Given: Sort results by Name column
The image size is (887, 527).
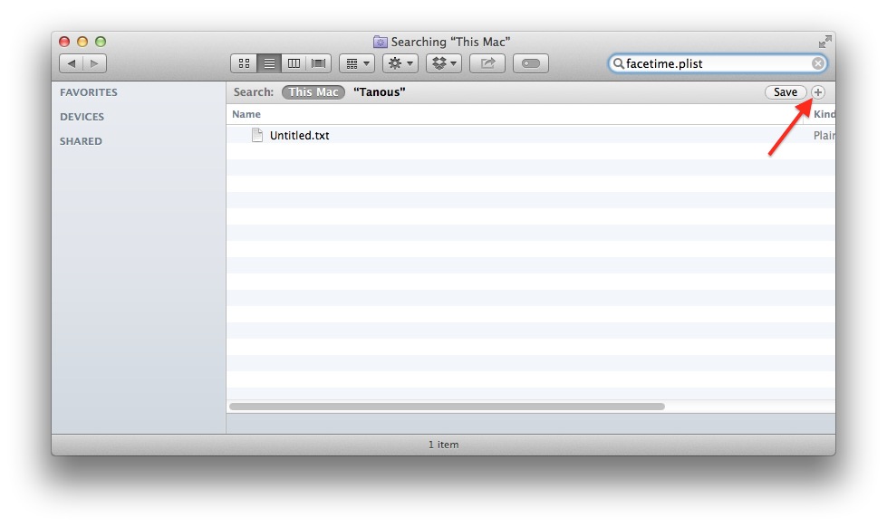Looking at the screenshot, I should (x=515, y=114).
